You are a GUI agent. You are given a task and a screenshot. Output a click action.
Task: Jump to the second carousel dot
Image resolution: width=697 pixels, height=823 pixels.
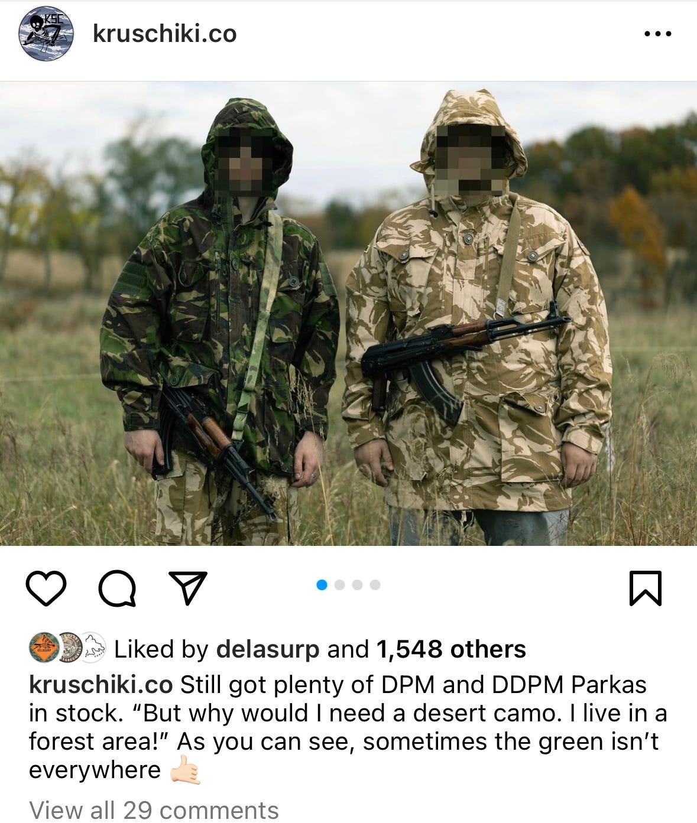pos(339,585)
